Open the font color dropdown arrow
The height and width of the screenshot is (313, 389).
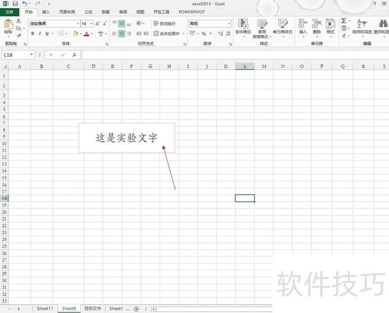[x=92, y=33]
